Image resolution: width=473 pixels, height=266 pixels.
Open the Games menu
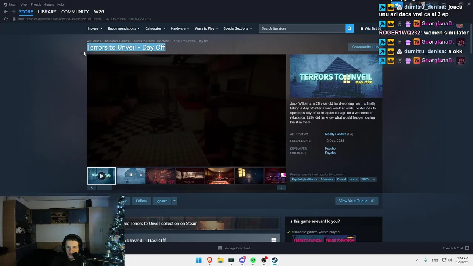49,4
